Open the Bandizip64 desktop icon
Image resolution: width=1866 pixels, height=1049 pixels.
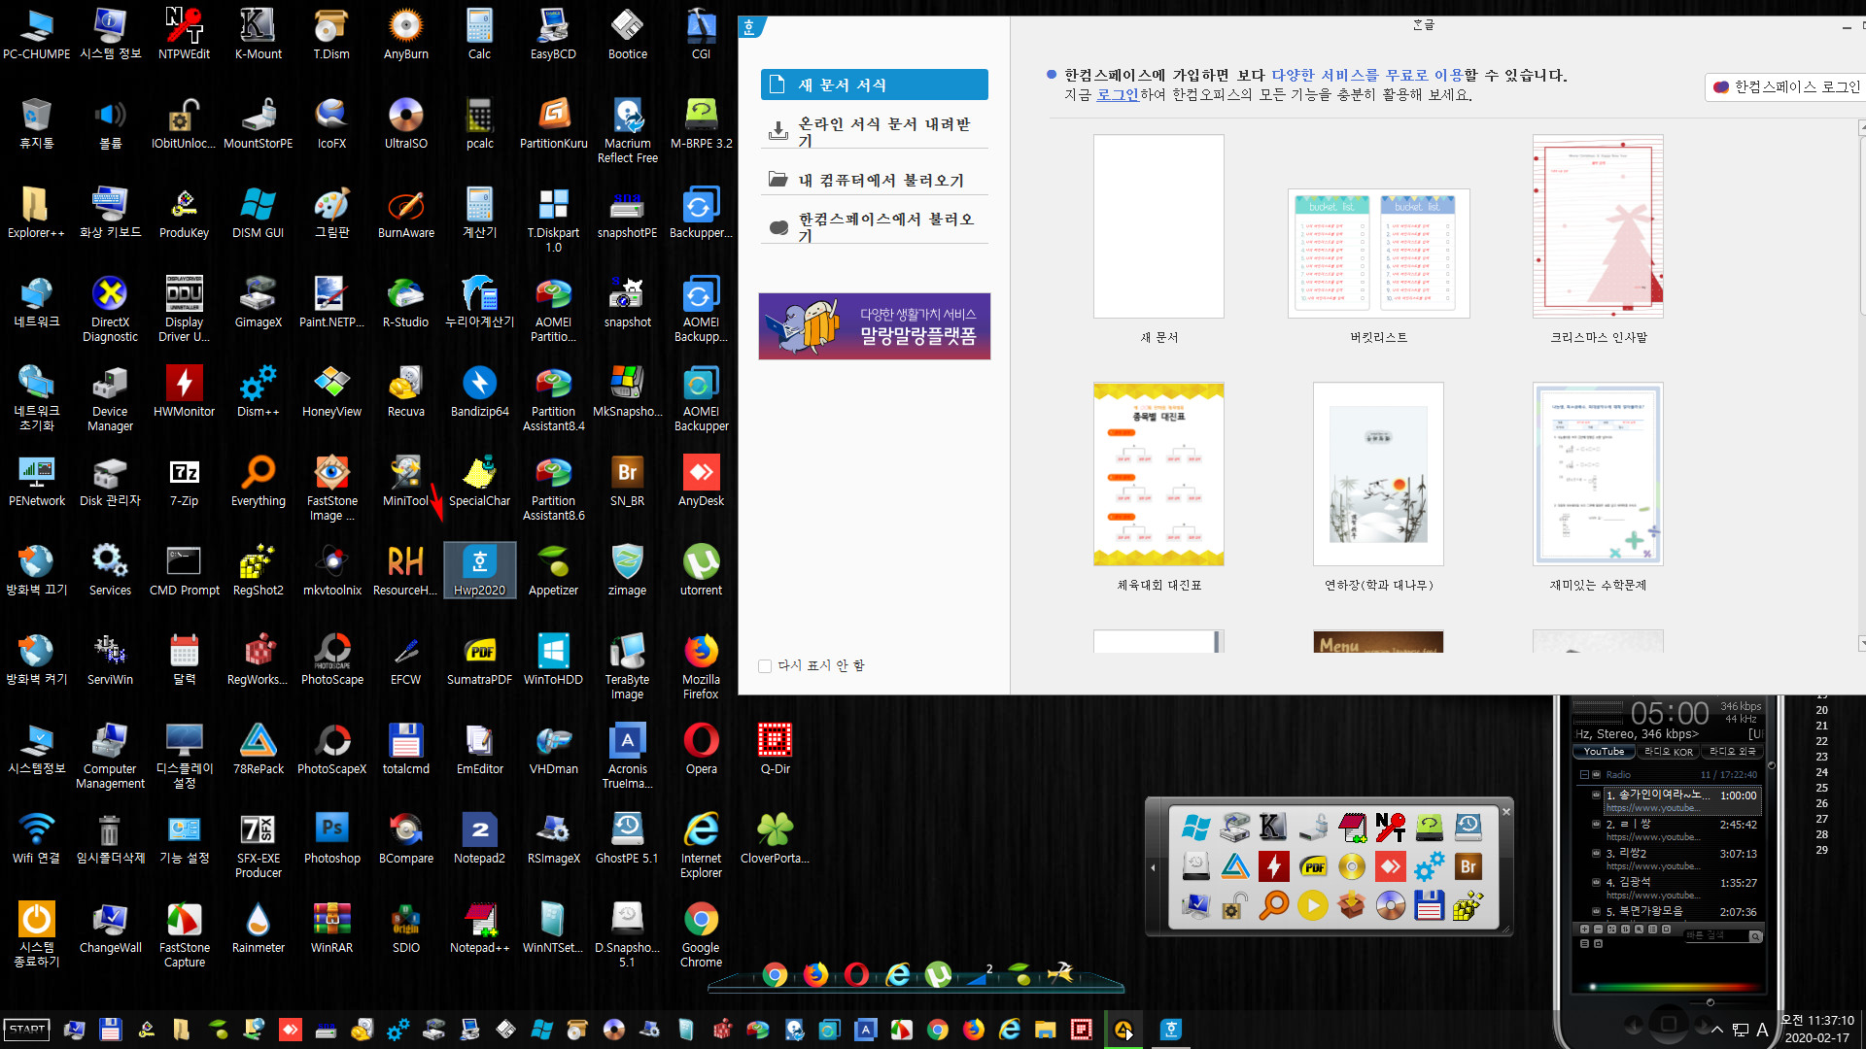[479, 391]
